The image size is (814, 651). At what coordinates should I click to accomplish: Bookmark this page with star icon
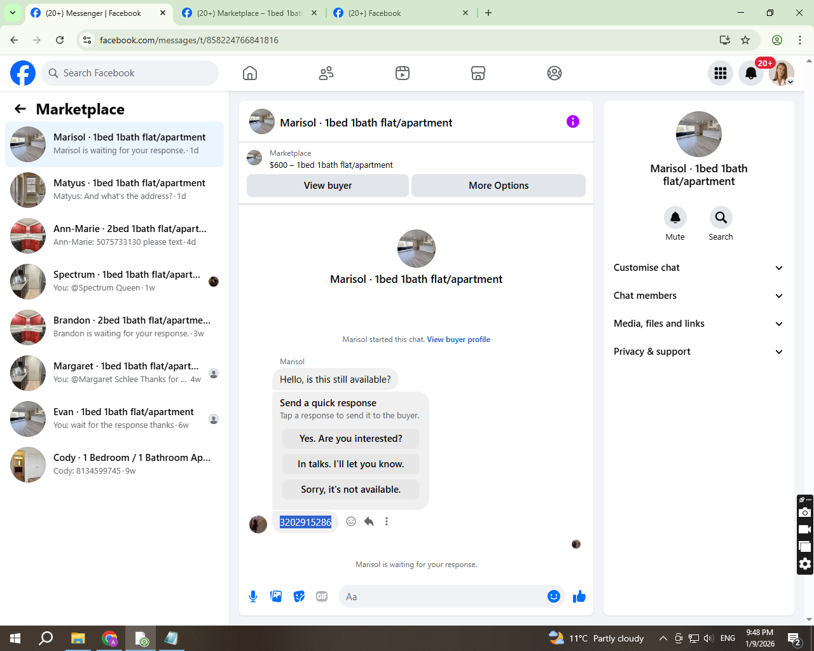coord(745,40)
